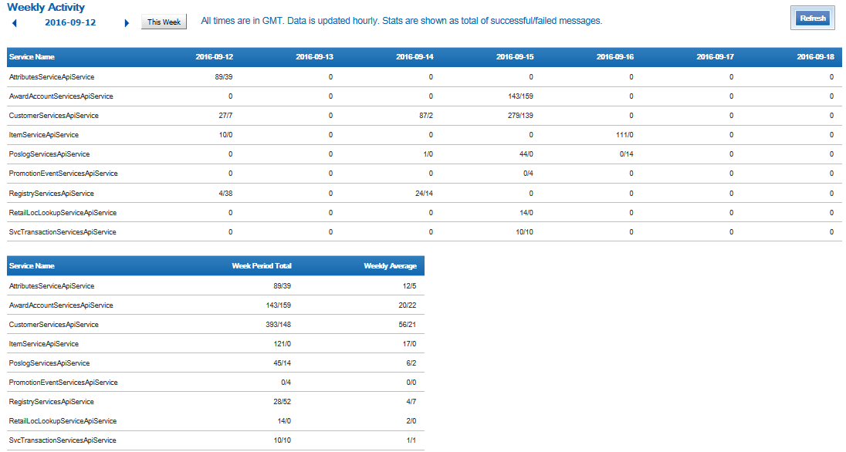Click the 2/0 weekly average
This screenshot has width=846, height=452.
click(411, 421)
